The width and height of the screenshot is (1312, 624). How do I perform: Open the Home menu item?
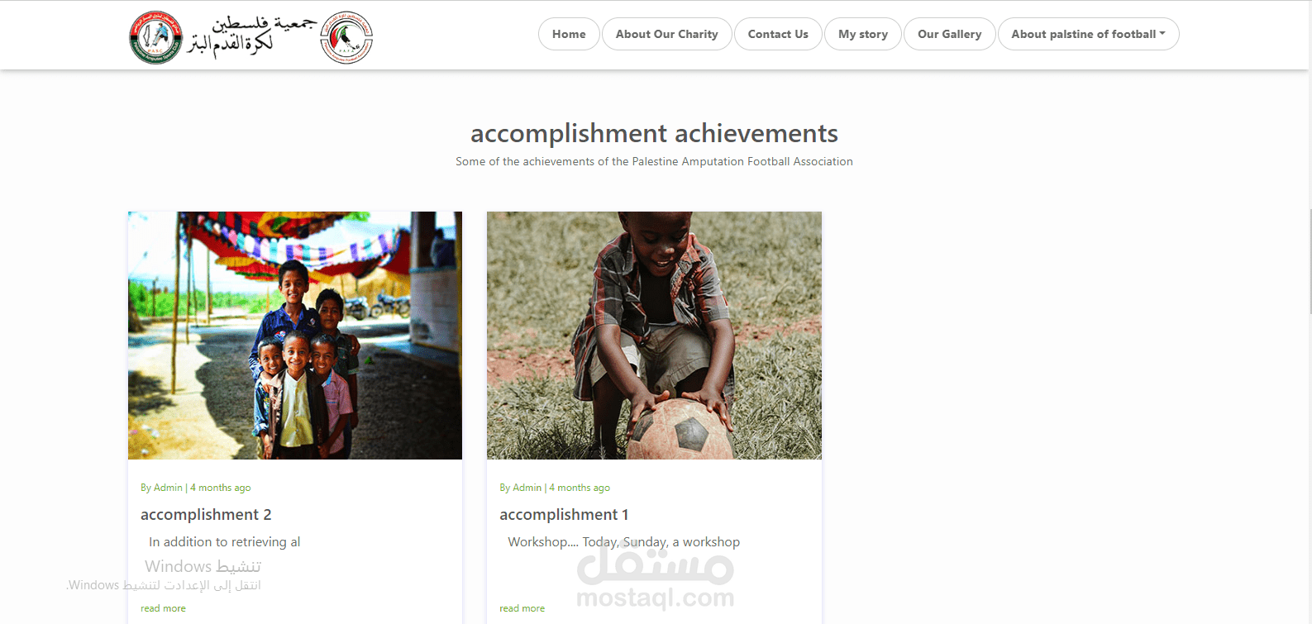coord(569,34)
